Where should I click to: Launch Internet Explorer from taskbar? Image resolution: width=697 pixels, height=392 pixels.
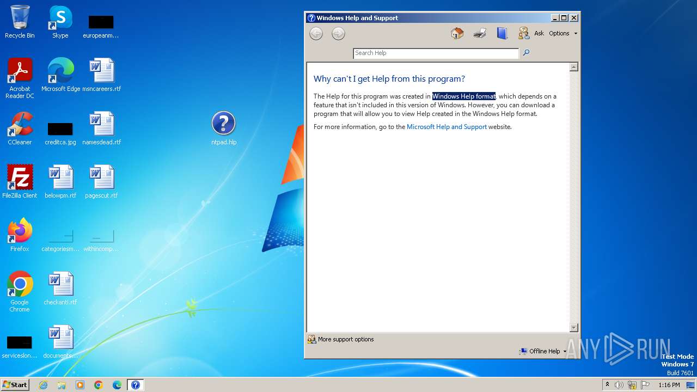[x=43, y=385]
